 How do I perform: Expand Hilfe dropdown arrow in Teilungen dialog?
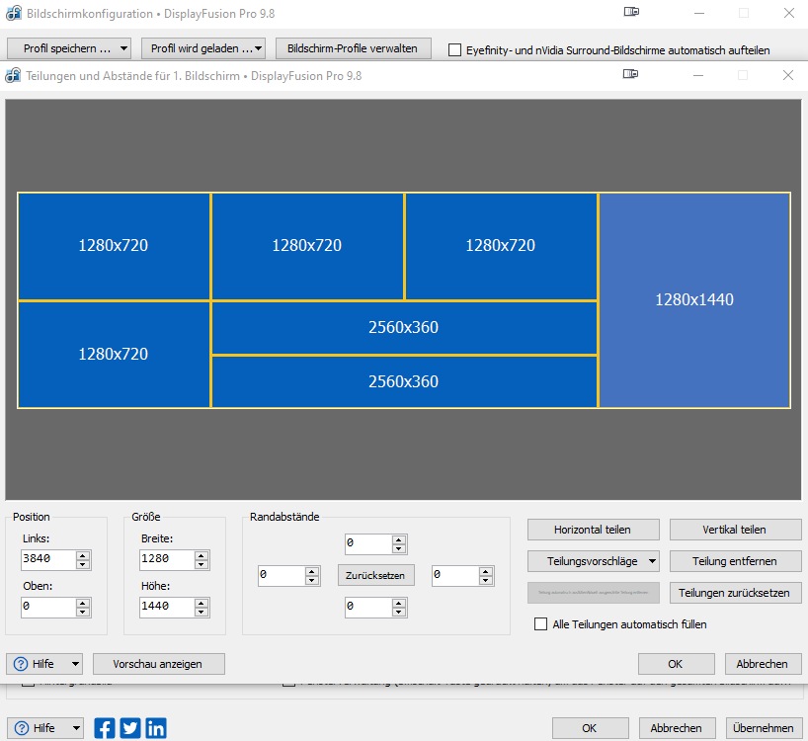coord(75,664)
